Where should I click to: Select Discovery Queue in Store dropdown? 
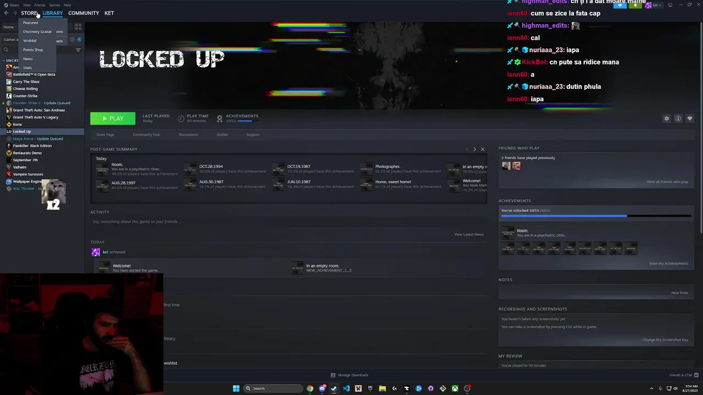[37, 31]
